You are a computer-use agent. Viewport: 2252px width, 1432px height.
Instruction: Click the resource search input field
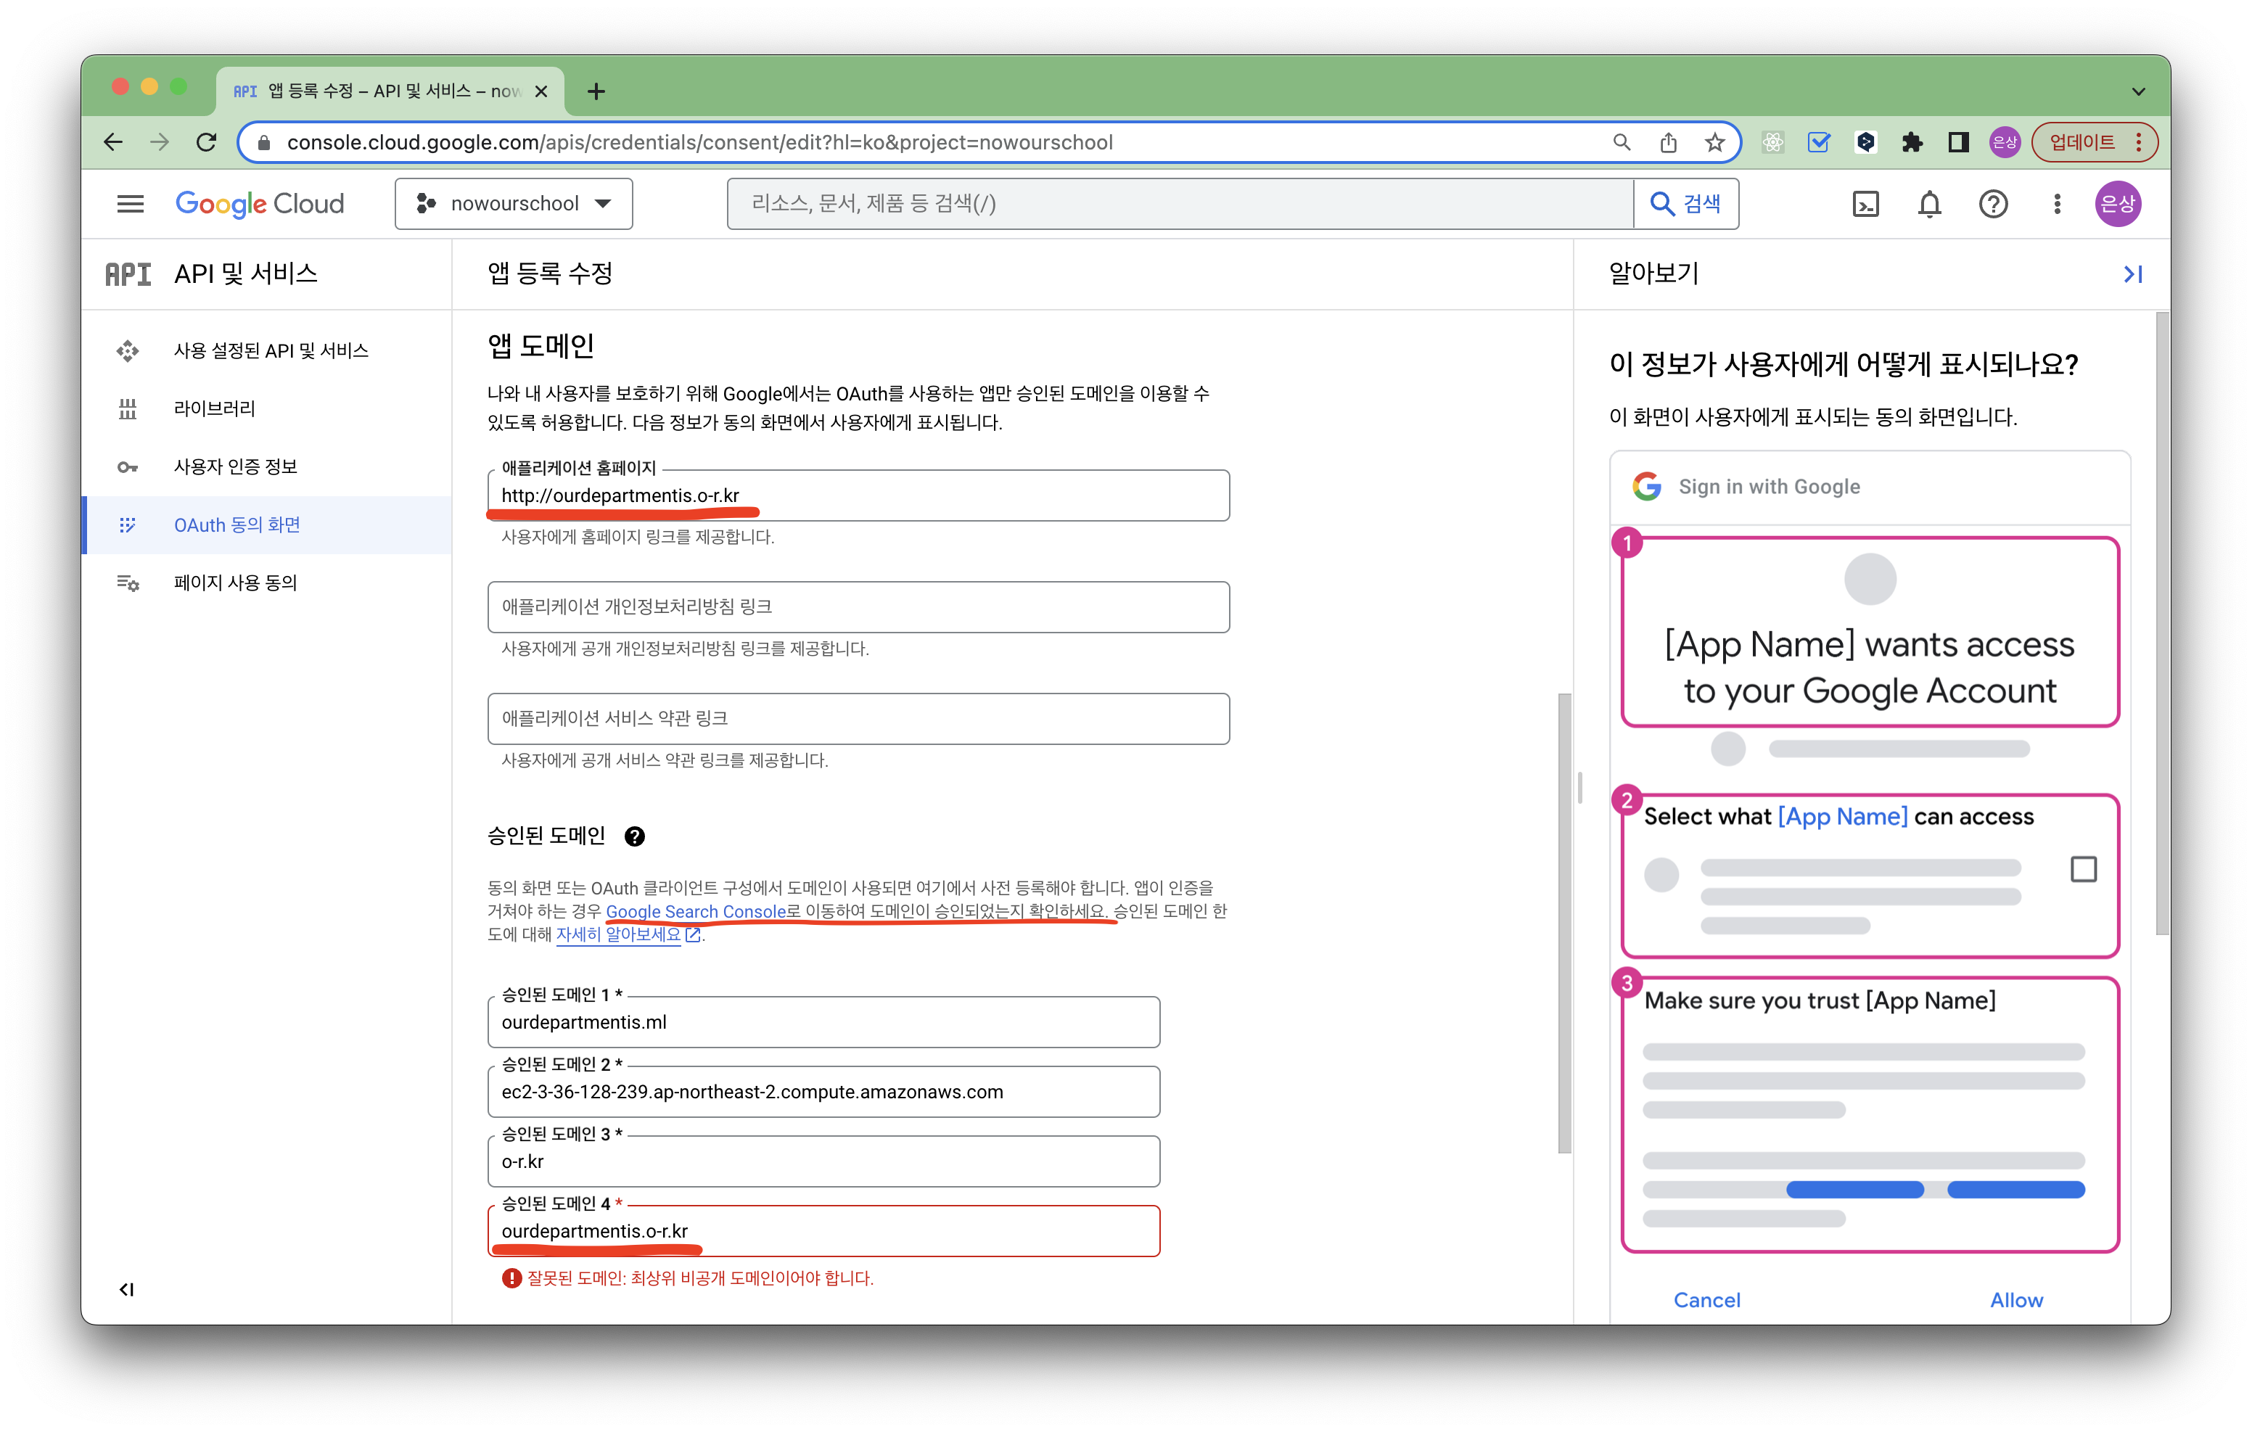(1180, 204)
